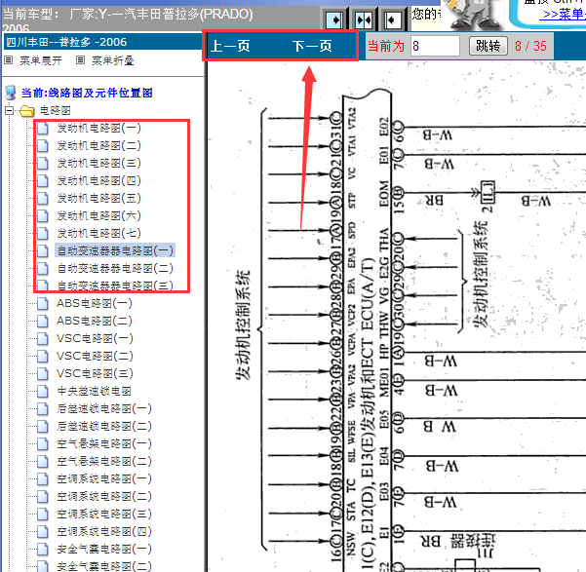Viewport: 586px width, 572px height.
Task: Open 发动机电路图(三)
Action: click(98, 164)
